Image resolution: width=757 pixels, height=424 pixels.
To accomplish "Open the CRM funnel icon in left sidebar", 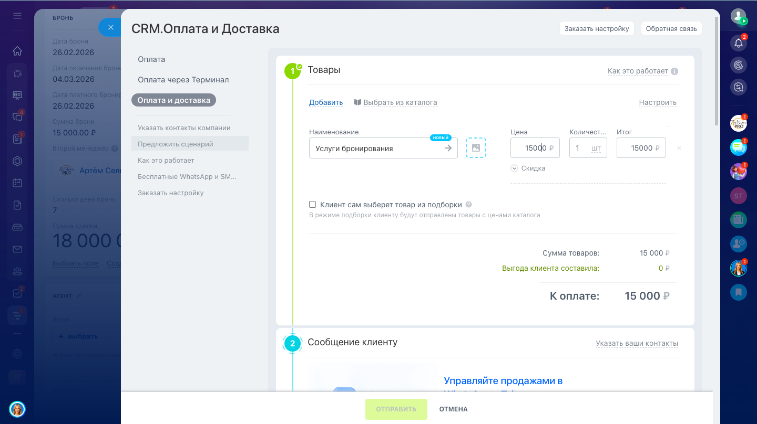I will pos(17,315).
